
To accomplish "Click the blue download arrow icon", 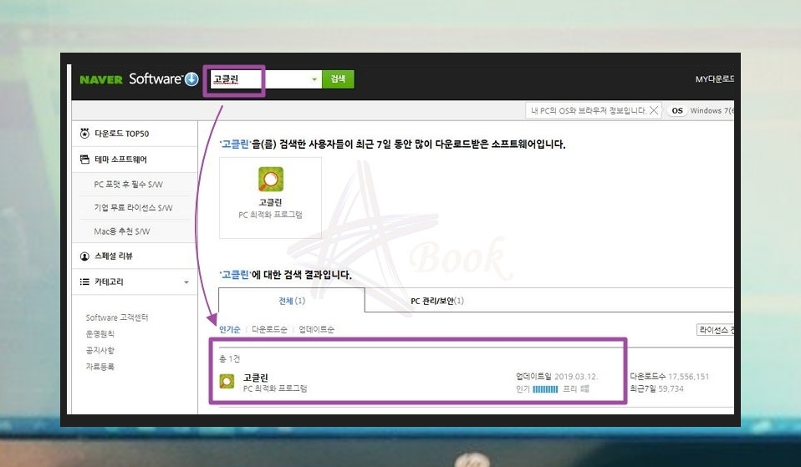I will 191,79.
